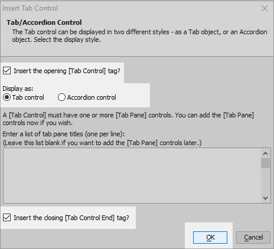Click the 'Accordion control' label text
The height and width of the screenshot is (249, 274).
(x=92, y=97)
